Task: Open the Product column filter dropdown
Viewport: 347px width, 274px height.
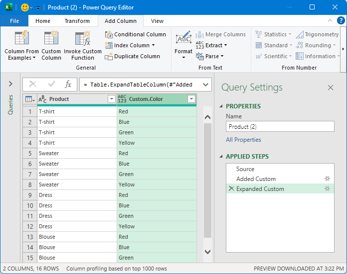Action: click(111, 99)
